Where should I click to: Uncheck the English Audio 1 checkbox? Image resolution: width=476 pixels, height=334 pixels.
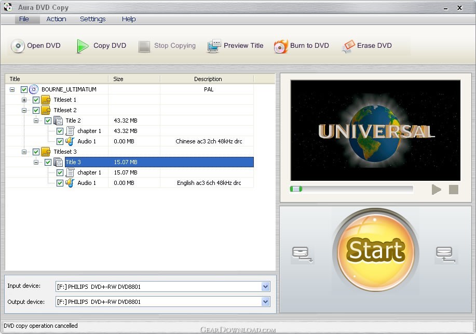(60, 183)
